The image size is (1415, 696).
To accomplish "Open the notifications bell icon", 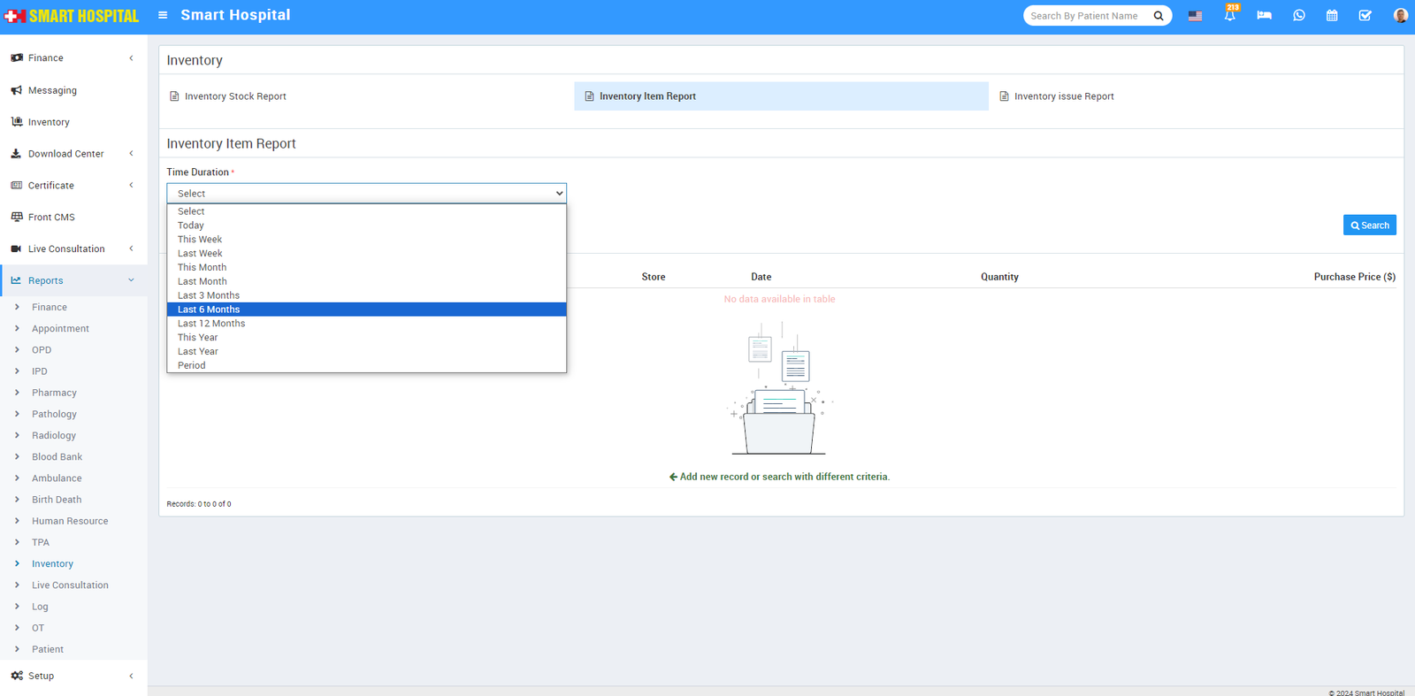I will click(1229, 16).
